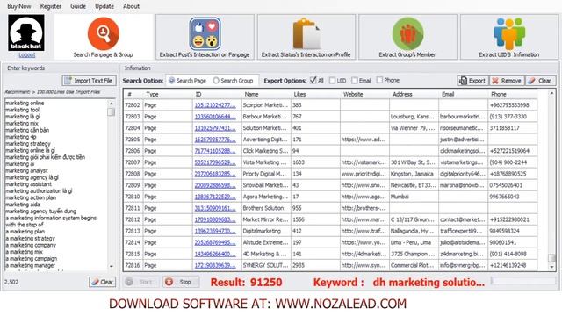
Task: Click website cell 'www.prioritydigi...'
Action: [364, 174]
